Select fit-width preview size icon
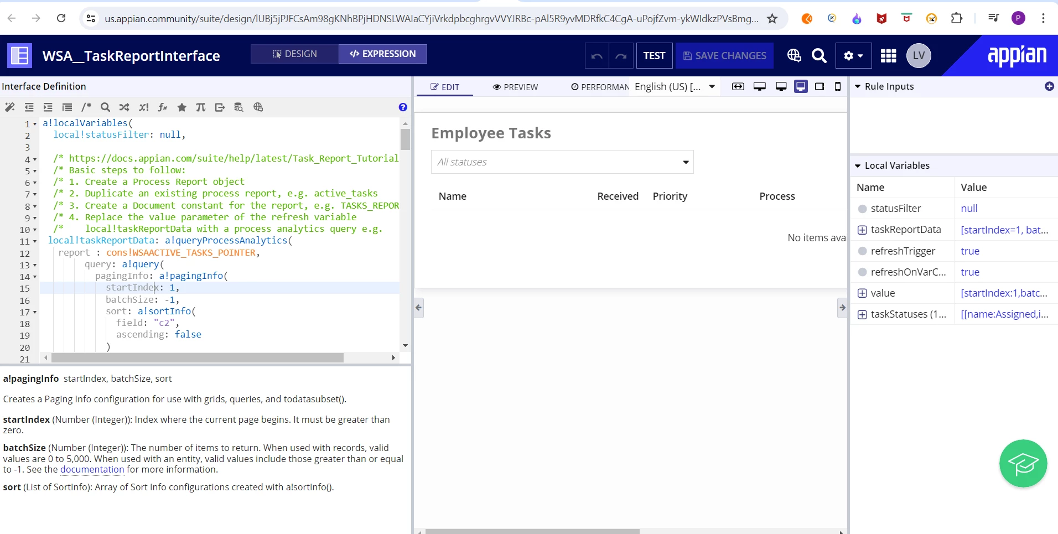The width and height of the screenshot is (1058, 534). pyautogui.click(x=738, y=86)
